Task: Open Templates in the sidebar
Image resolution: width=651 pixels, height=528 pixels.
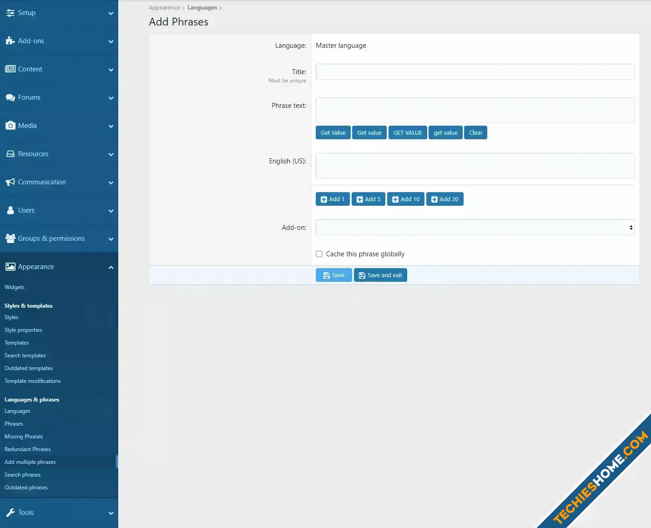Action: click(17, 343)
